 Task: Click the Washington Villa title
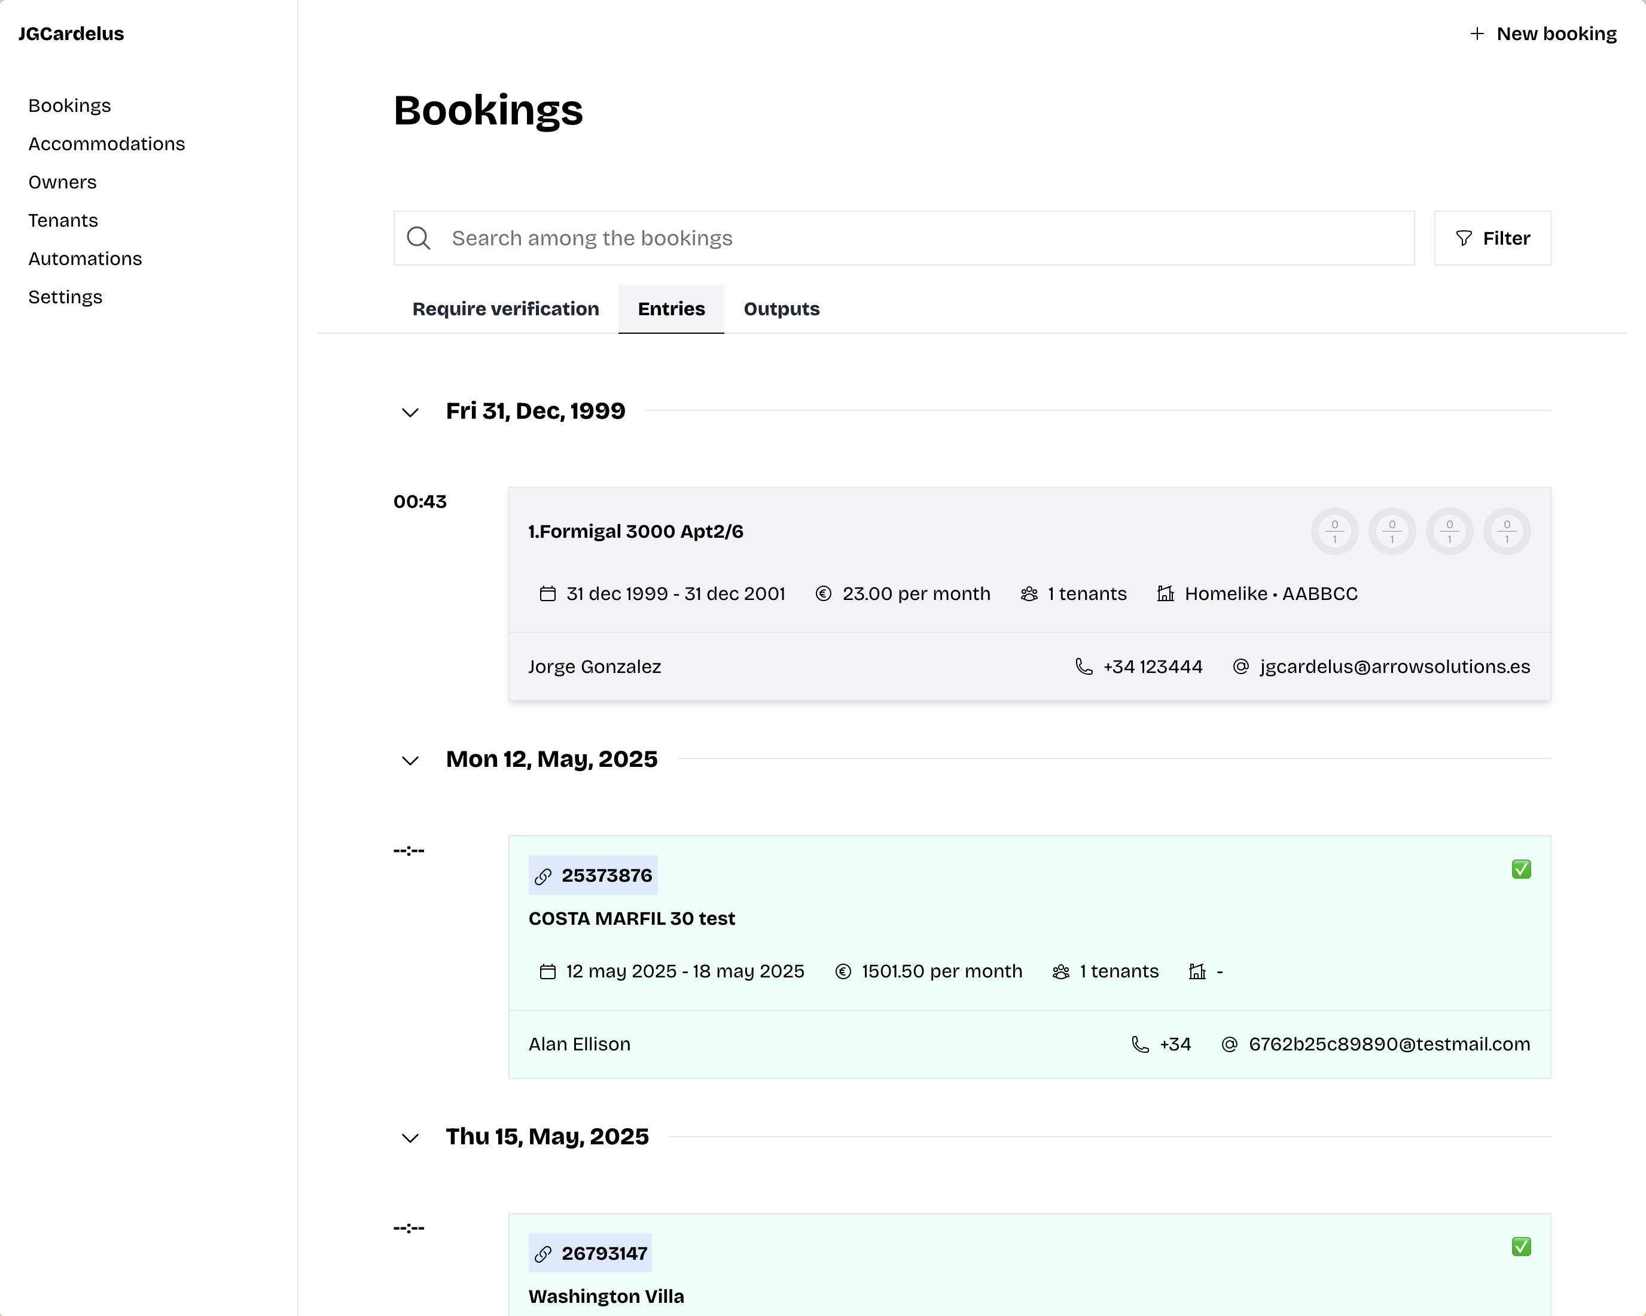pos(606,1296)
